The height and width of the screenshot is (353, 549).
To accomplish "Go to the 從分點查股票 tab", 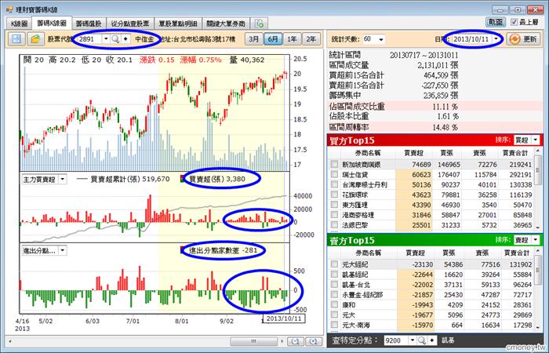I will click(130, 24).
